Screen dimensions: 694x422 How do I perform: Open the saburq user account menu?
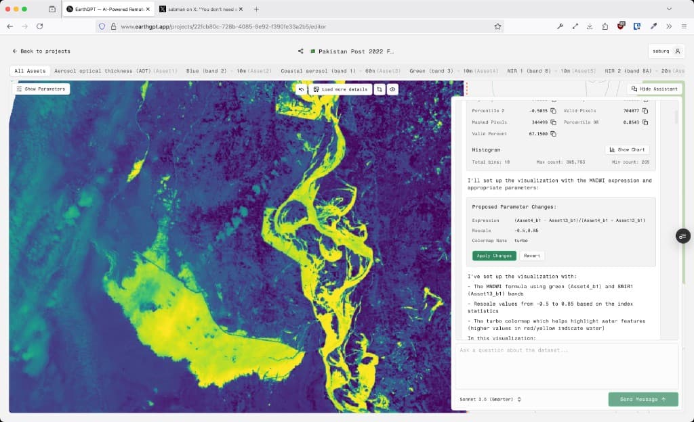pos(667,51)
